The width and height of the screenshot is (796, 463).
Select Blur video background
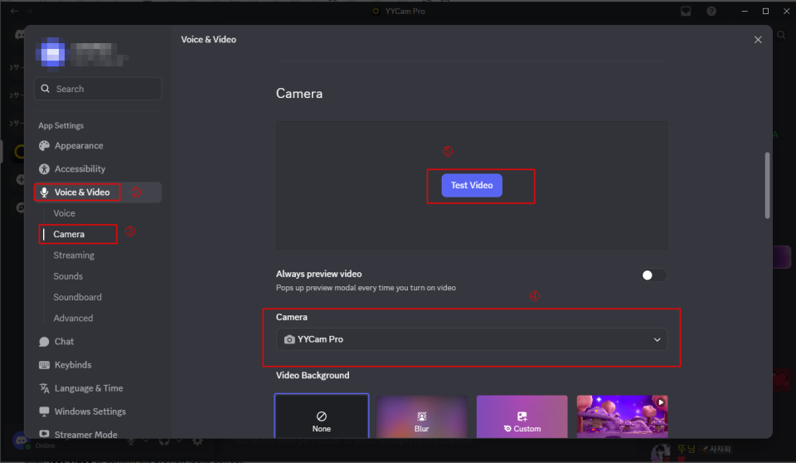coord(422,417)
